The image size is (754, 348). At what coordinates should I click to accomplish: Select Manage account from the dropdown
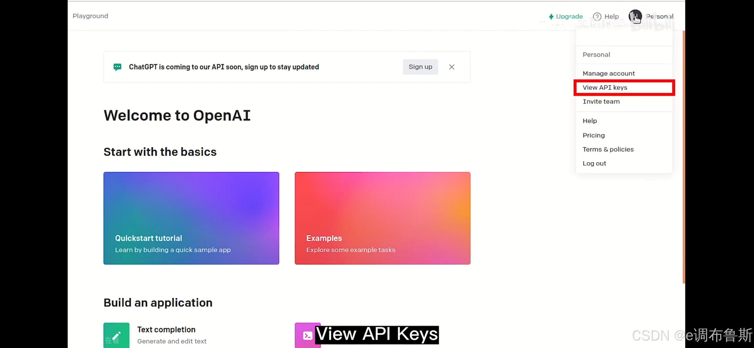[609, 73]
